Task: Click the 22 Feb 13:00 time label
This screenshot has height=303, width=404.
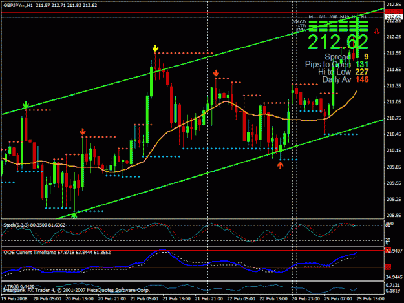Action: pos(273,298)
